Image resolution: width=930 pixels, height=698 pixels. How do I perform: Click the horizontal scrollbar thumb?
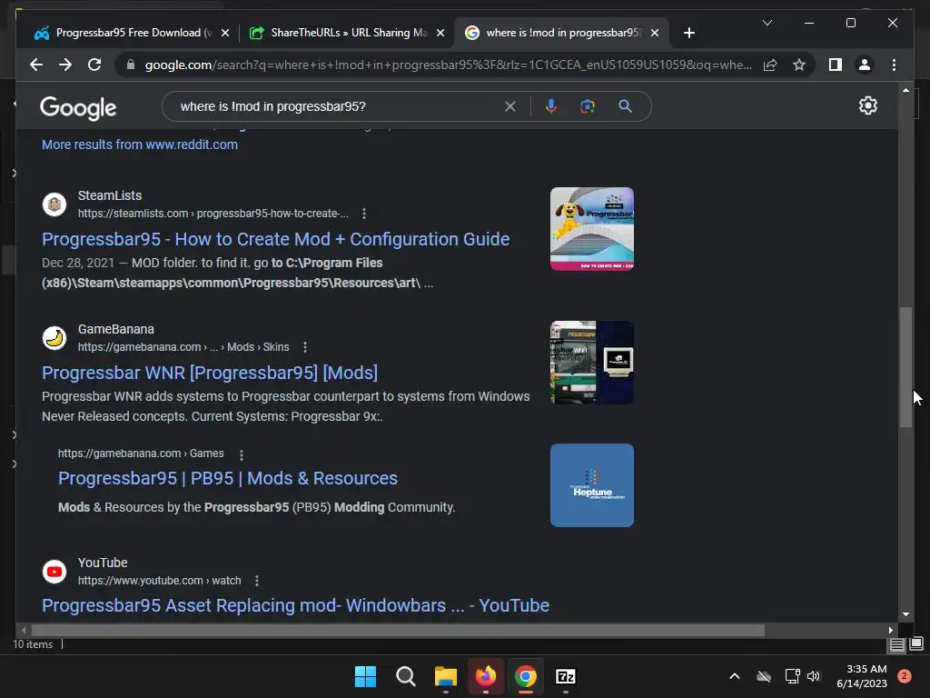(398, 630)
